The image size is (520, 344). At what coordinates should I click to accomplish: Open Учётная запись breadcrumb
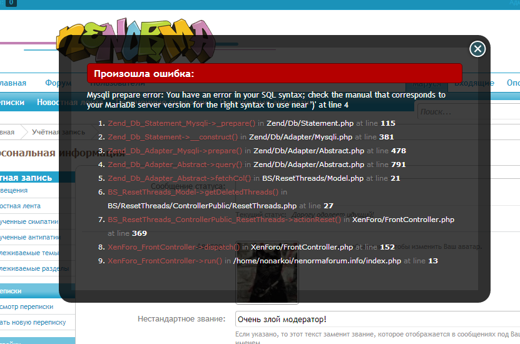click(58, 132)
